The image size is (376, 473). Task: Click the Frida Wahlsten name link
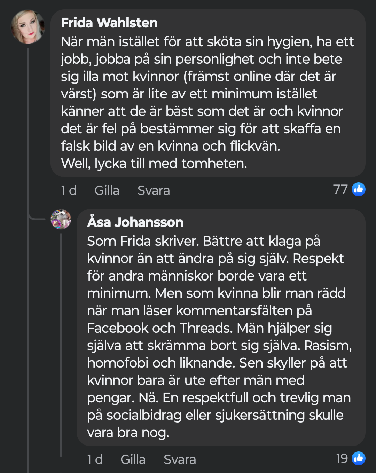109,23
